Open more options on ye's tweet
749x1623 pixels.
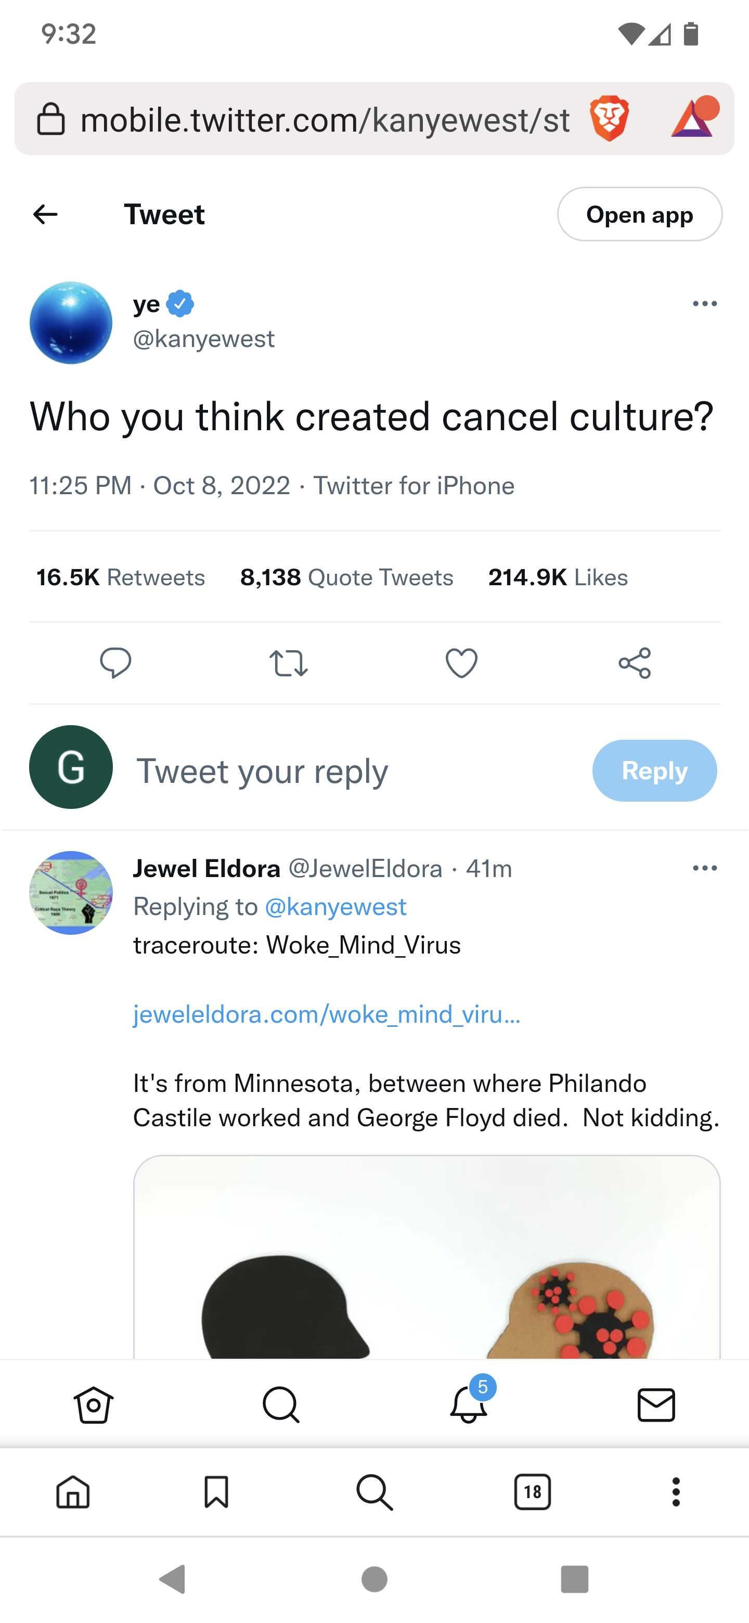tap(704, 304)
